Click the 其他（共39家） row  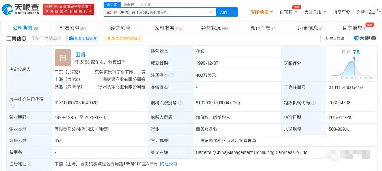100,87
